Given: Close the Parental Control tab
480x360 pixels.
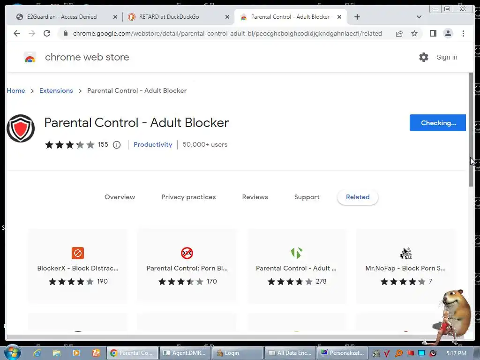Looking at the screenshot, I should pyautogui.click(x=339, y=17).
